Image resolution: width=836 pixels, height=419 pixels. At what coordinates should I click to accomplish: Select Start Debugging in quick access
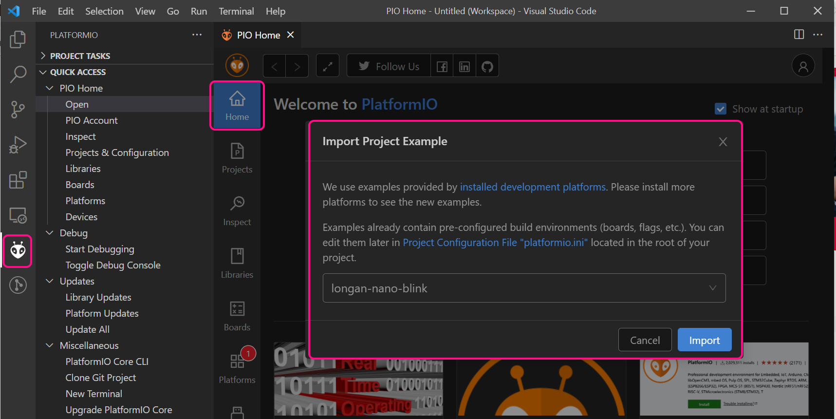(x=124, y=249)
